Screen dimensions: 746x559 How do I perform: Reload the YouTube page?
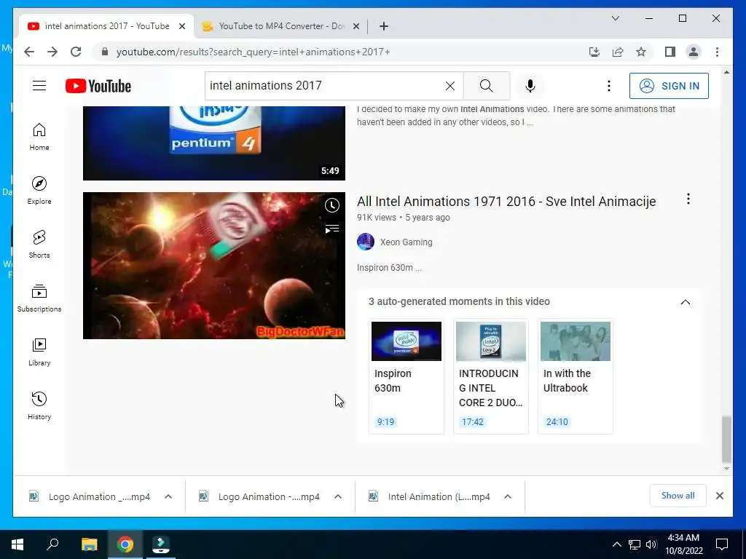76,52
